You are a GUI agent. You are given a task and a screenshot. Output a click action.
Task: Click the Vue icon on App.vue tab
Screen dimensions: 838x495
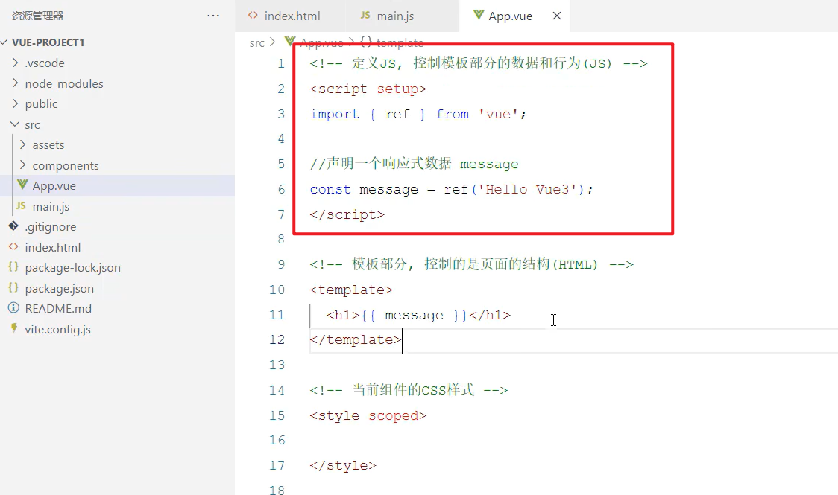[x=479, y=15]
